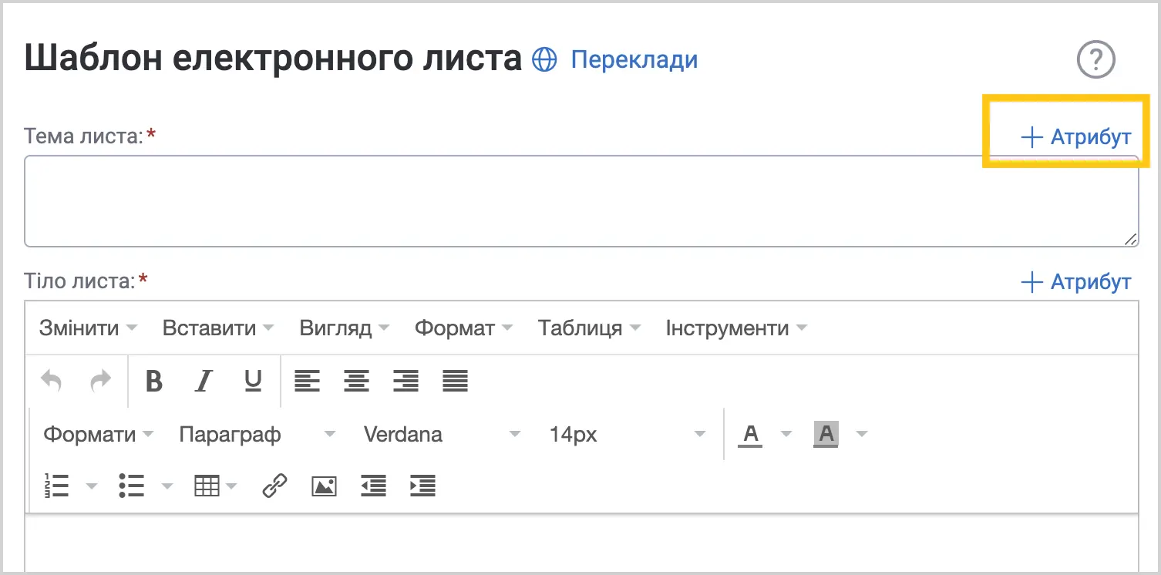1161x575 pixels.
Task: Apply the background highlight color button
Action: 826,435
